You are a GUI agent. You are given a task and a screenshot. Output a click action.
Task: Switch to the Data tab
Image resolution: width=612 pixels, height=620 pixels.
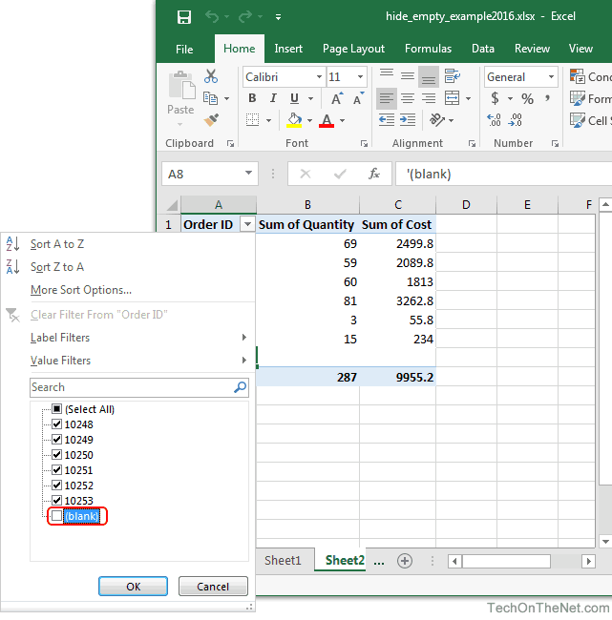pyautogui.click(x=483, y=49)
